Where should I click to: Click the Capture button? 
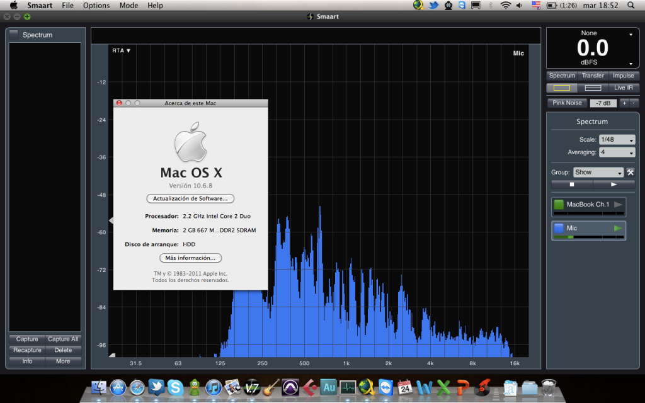[27, 339]
